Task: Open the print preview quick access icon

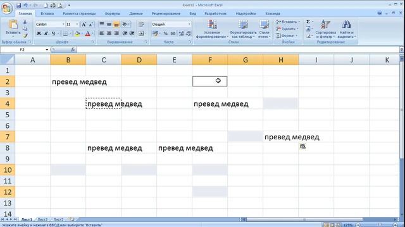Action: [x=59, y=5]
